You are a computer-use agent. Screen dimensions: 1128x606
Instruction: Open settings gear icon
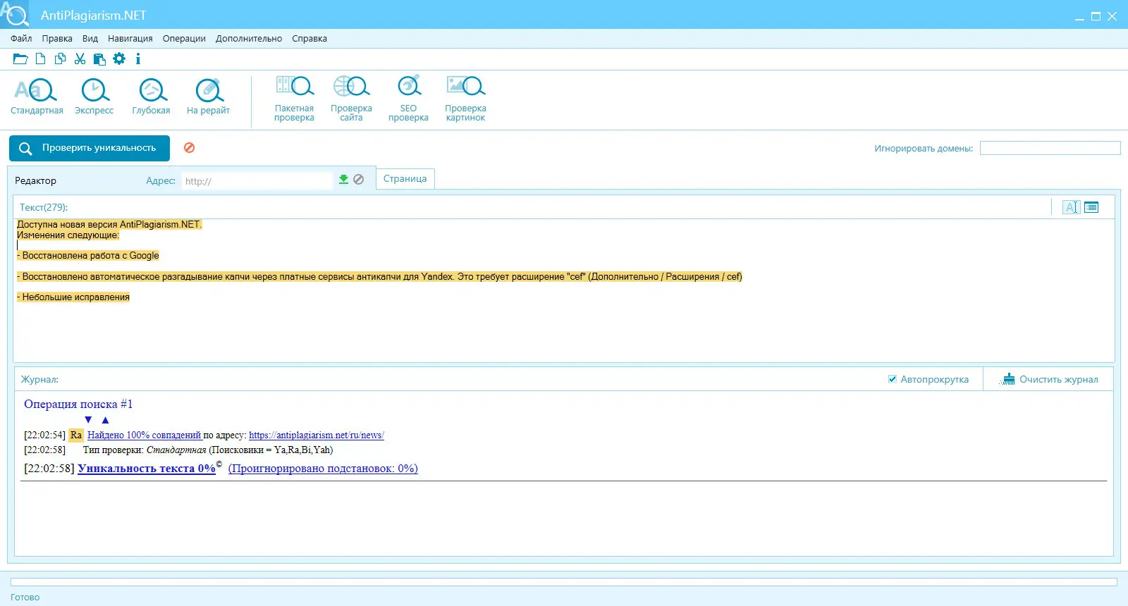(119, 59)
